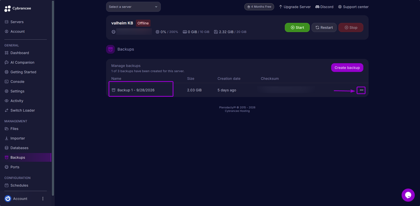
Task: Expand the Select a server dropdown
Action: (133, 7)
